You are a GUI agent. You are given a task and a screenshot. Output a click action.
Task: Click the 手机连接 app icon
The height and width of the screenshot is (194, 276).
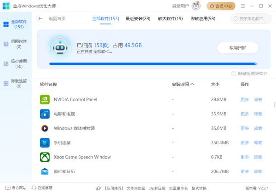[45, 143]
